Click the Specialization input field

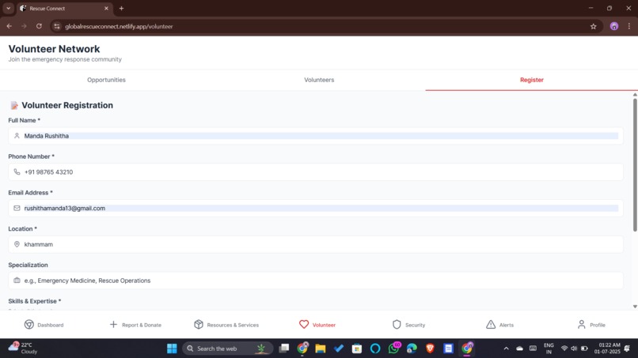[316, 281]
